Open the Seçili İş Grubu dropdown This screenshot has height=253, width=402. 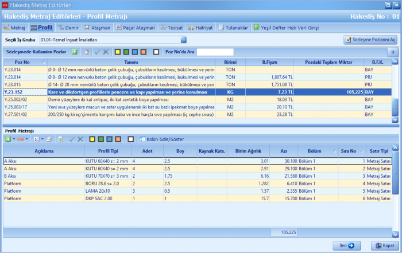point(184,40)
